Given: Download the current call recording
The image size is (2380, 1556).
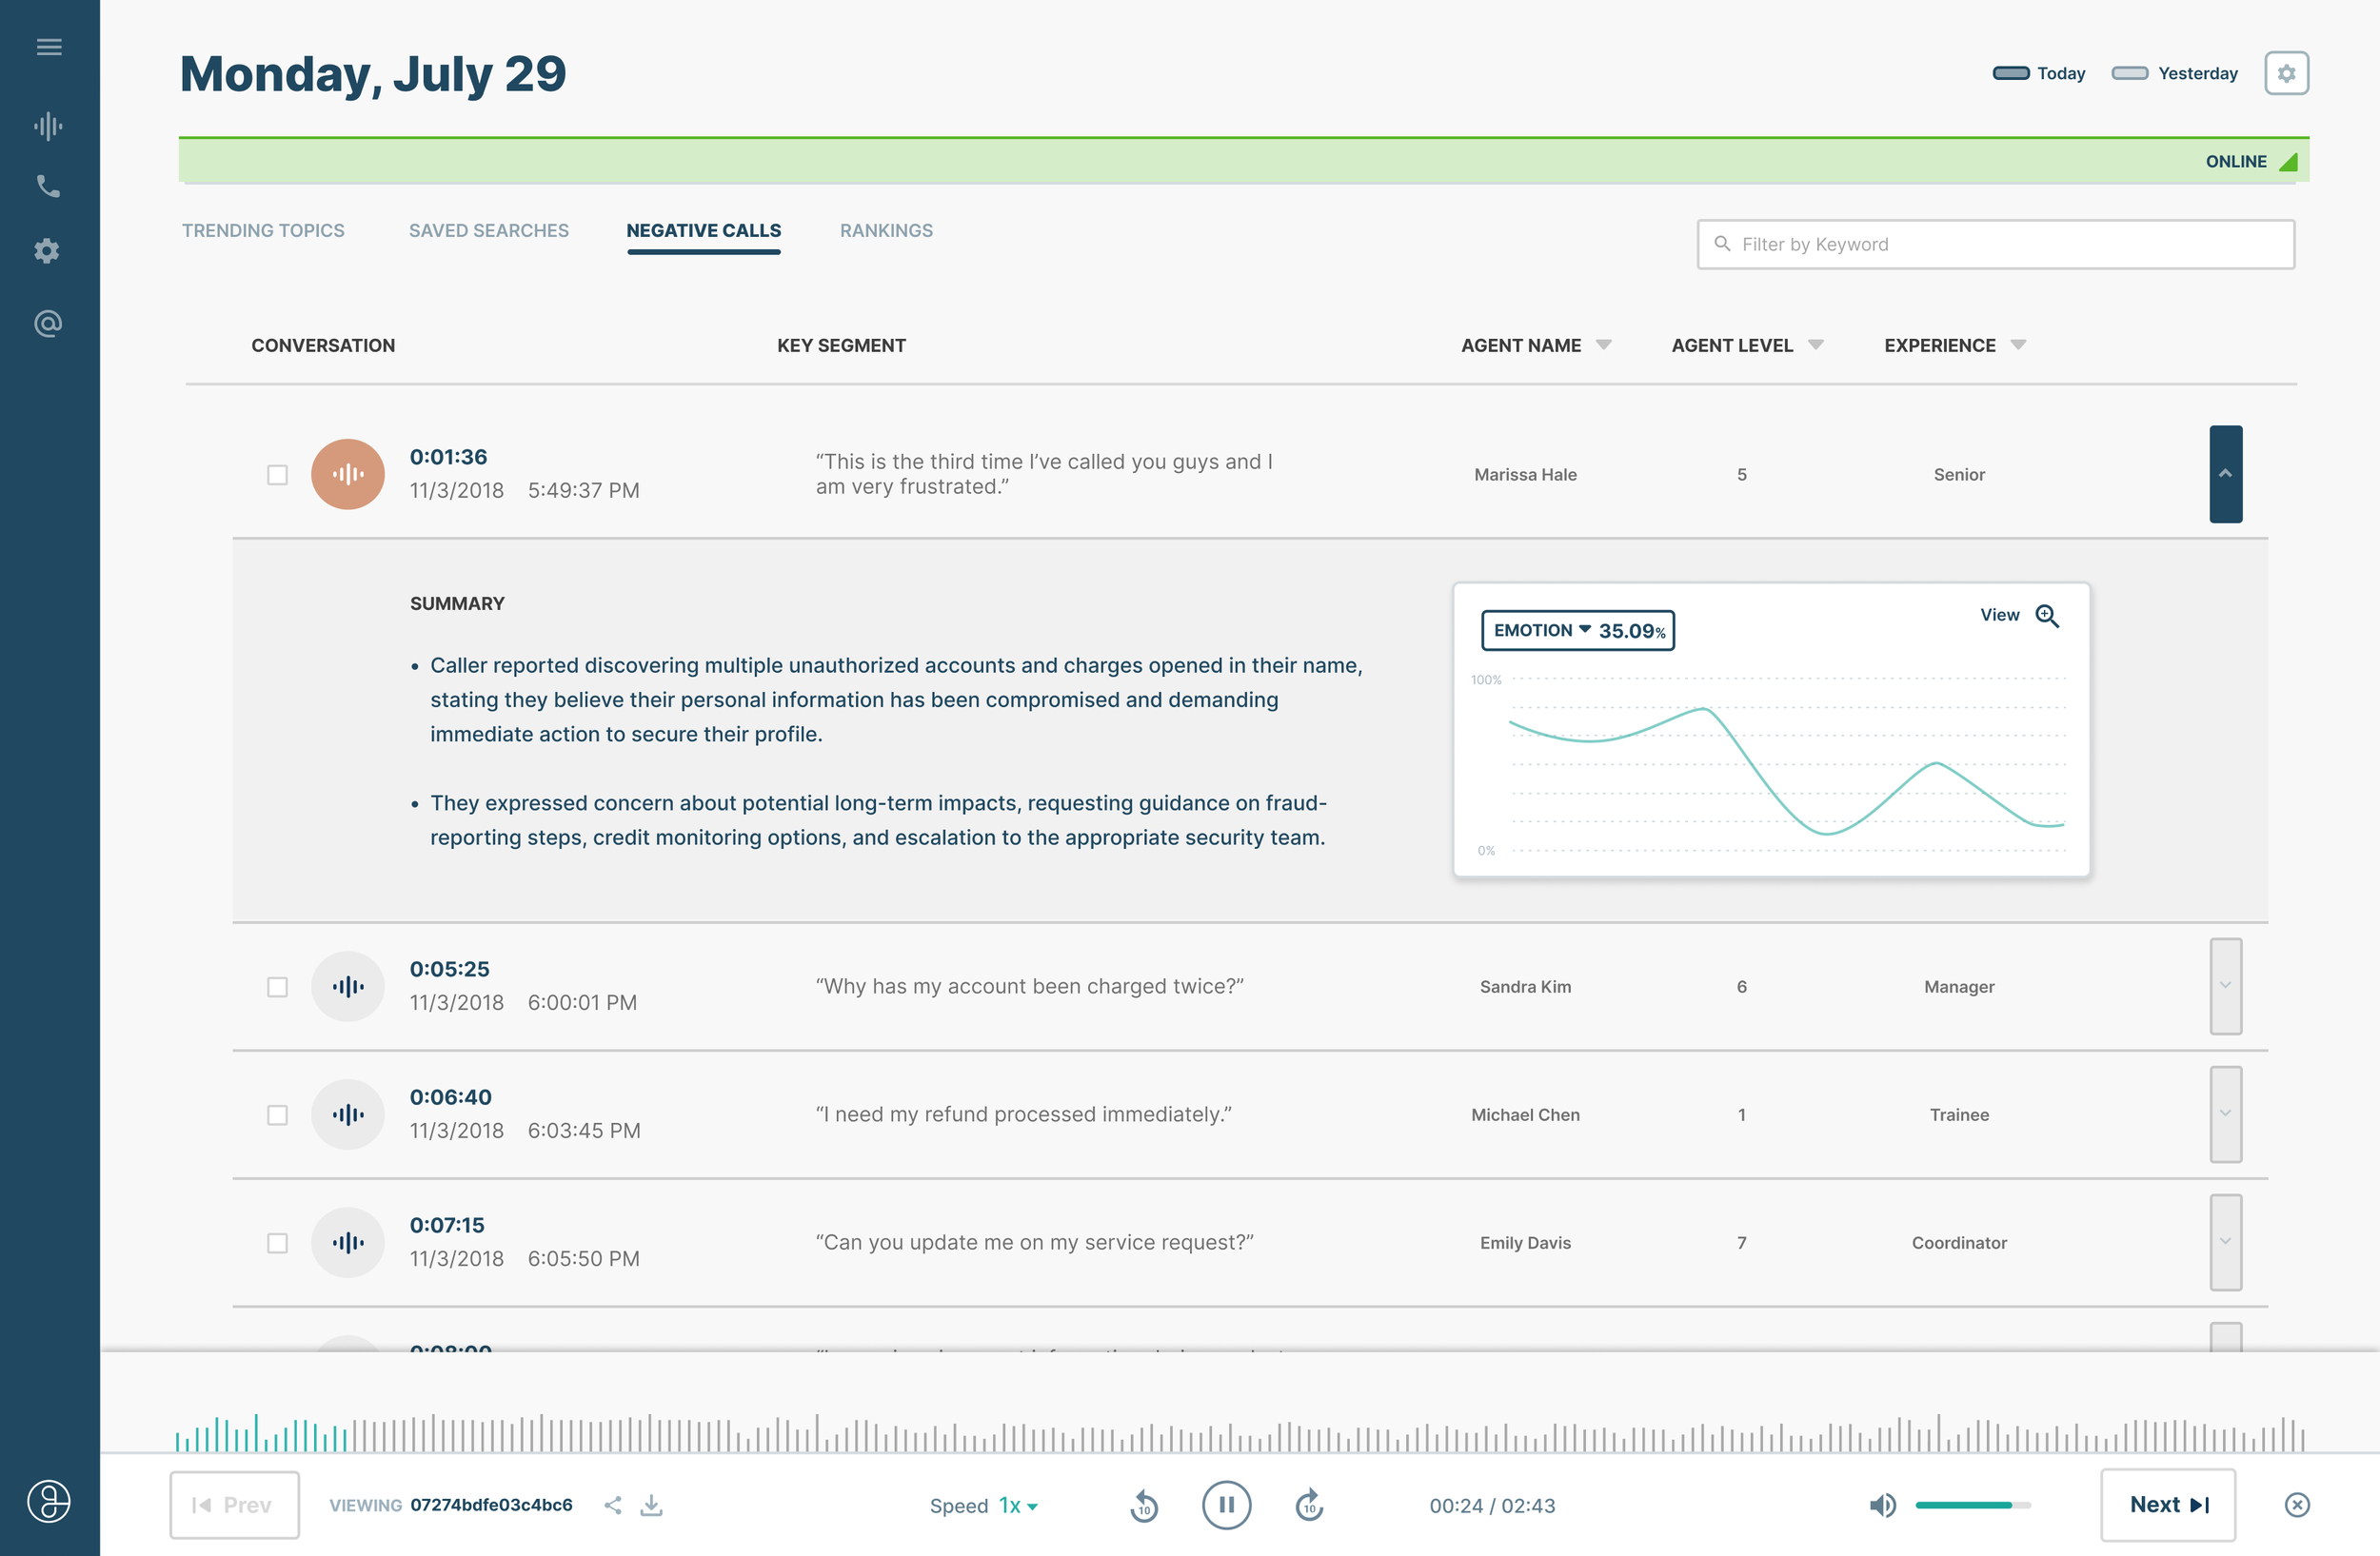Looking at the screenshot, I should coord(651,1505).
